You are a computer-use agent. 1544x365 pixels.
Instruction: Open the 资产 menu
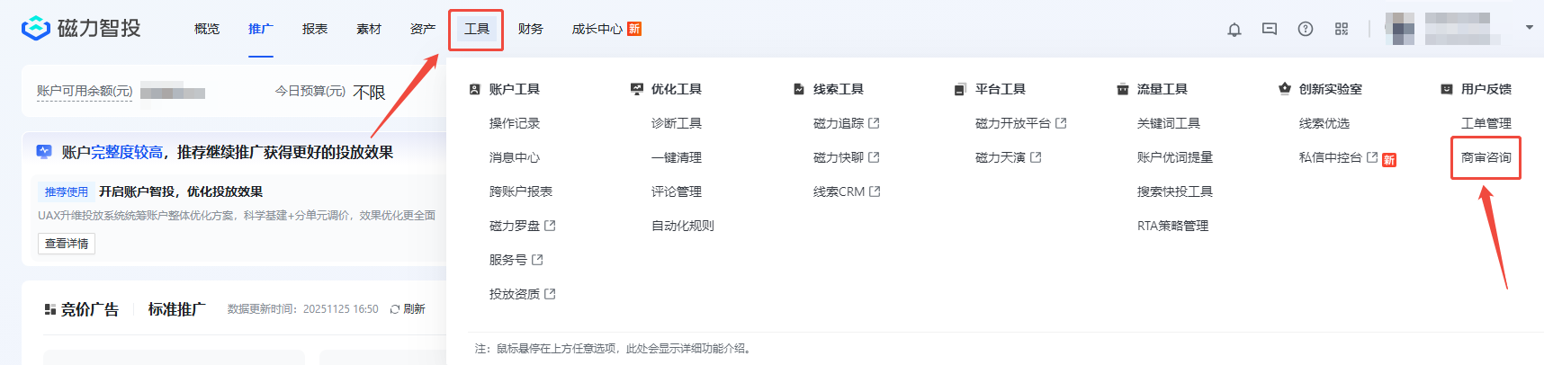423,29
